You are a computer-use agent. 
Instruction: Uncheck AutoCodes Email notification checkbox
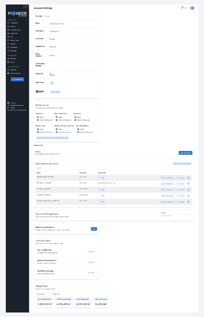(38, 117)
